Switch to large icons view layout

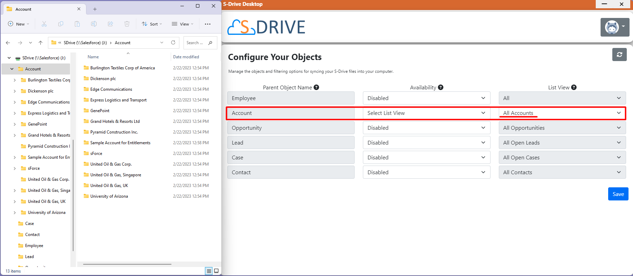[216, 271]
